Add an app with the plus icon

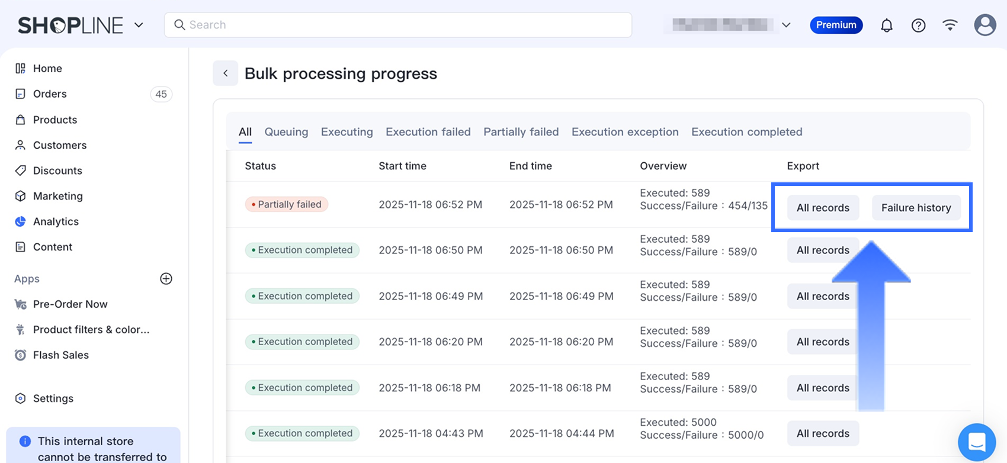166,279
